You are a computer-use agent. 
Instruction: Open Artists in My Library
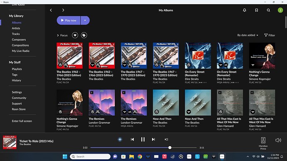(16, 28)
